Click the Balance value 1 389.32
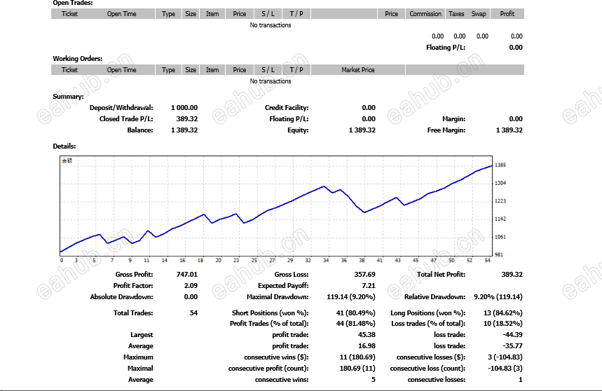The height and width of the screenshot is (391, 602). (184, 130)
